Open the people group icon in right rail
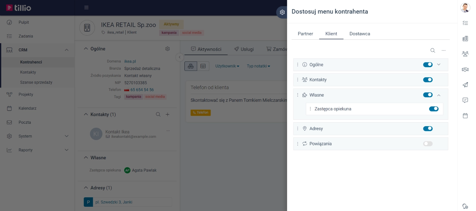This screenshot has width=476, height=211. tap(465, 54)
